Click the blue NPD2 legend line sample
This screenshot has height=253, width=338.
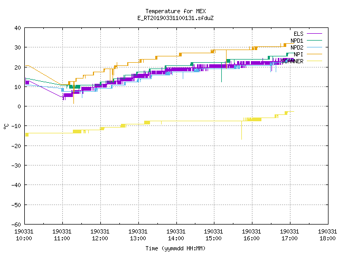(314, 47)
